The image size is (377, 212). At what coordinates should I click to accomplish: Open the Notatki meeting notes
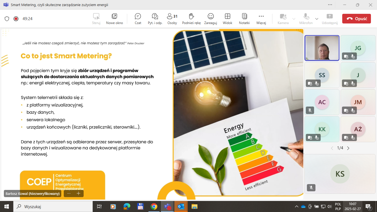coord(244,19)
